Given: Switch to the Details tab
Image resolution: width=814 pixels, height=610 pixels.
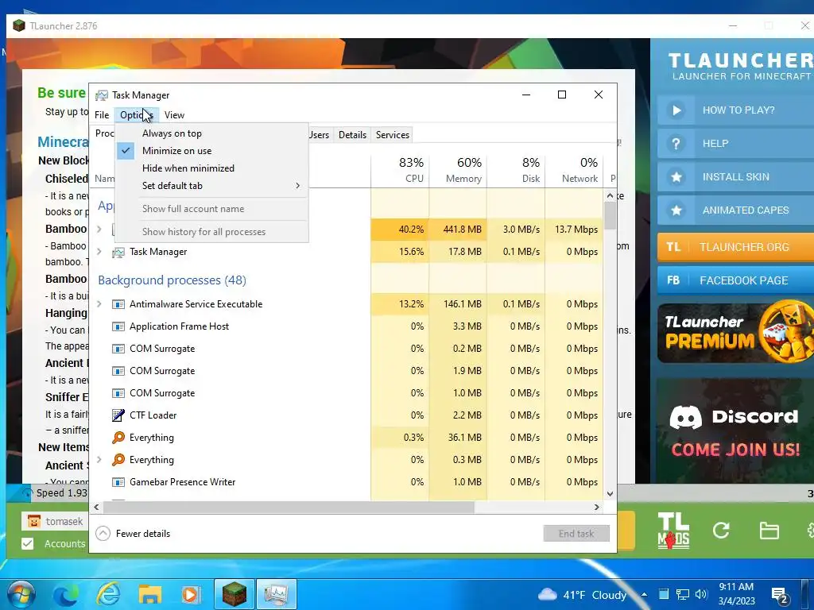Looking at the screenshot, I should 352,135.
